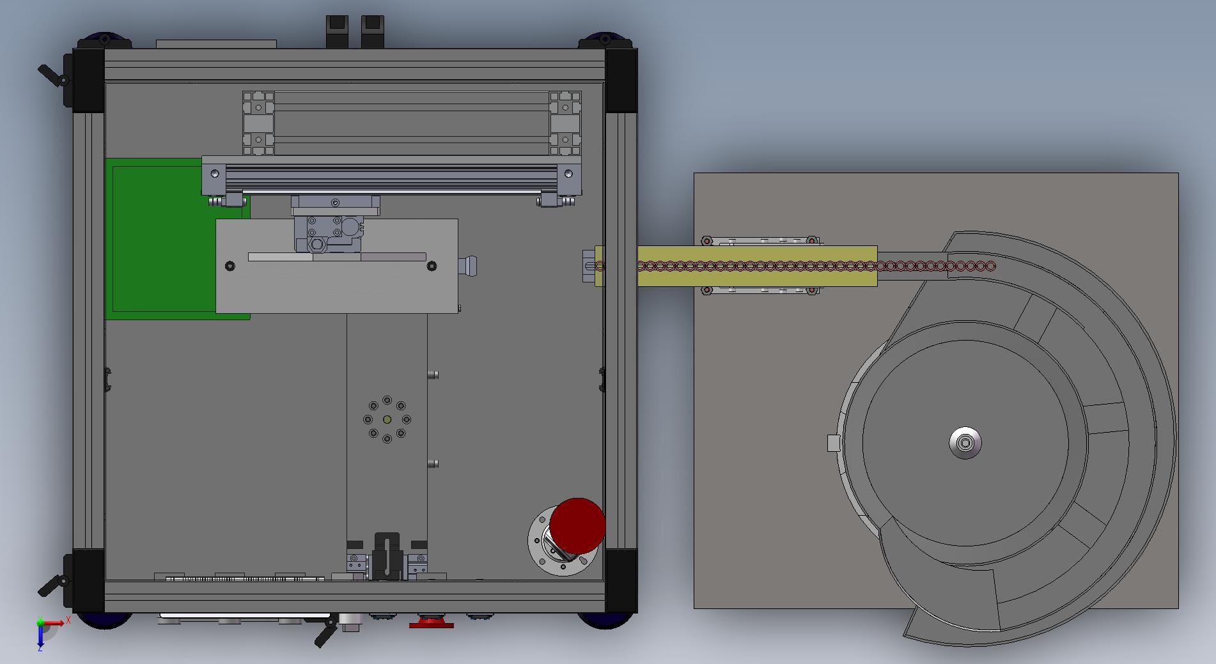Select the right black connector atop the frame
Screen dimensions: 1216x664
point(372,32)
